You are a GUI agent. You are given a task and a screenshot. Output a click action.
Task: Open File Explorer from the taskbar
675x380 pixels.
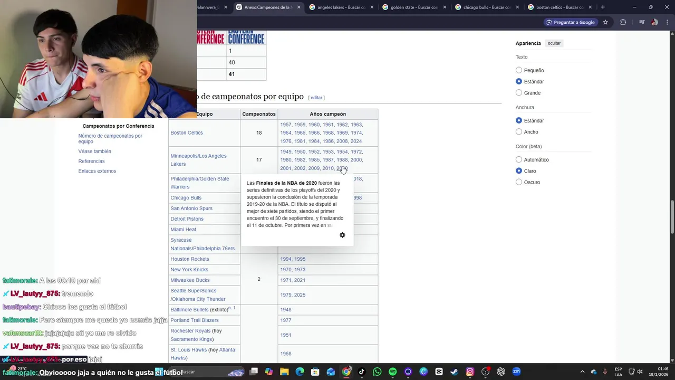284,372
